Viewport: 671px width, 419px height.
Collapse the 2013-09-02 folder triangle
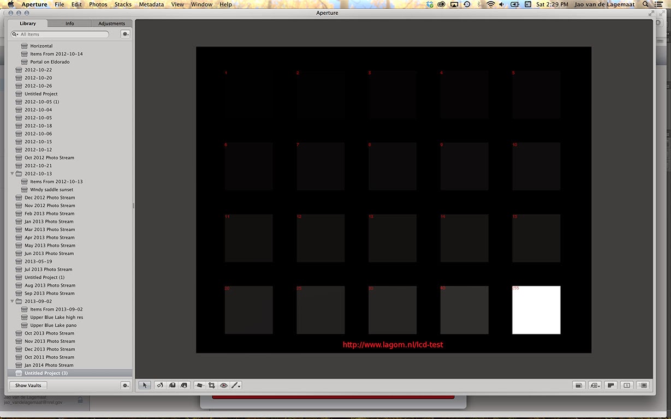click(x=13, y=301)
